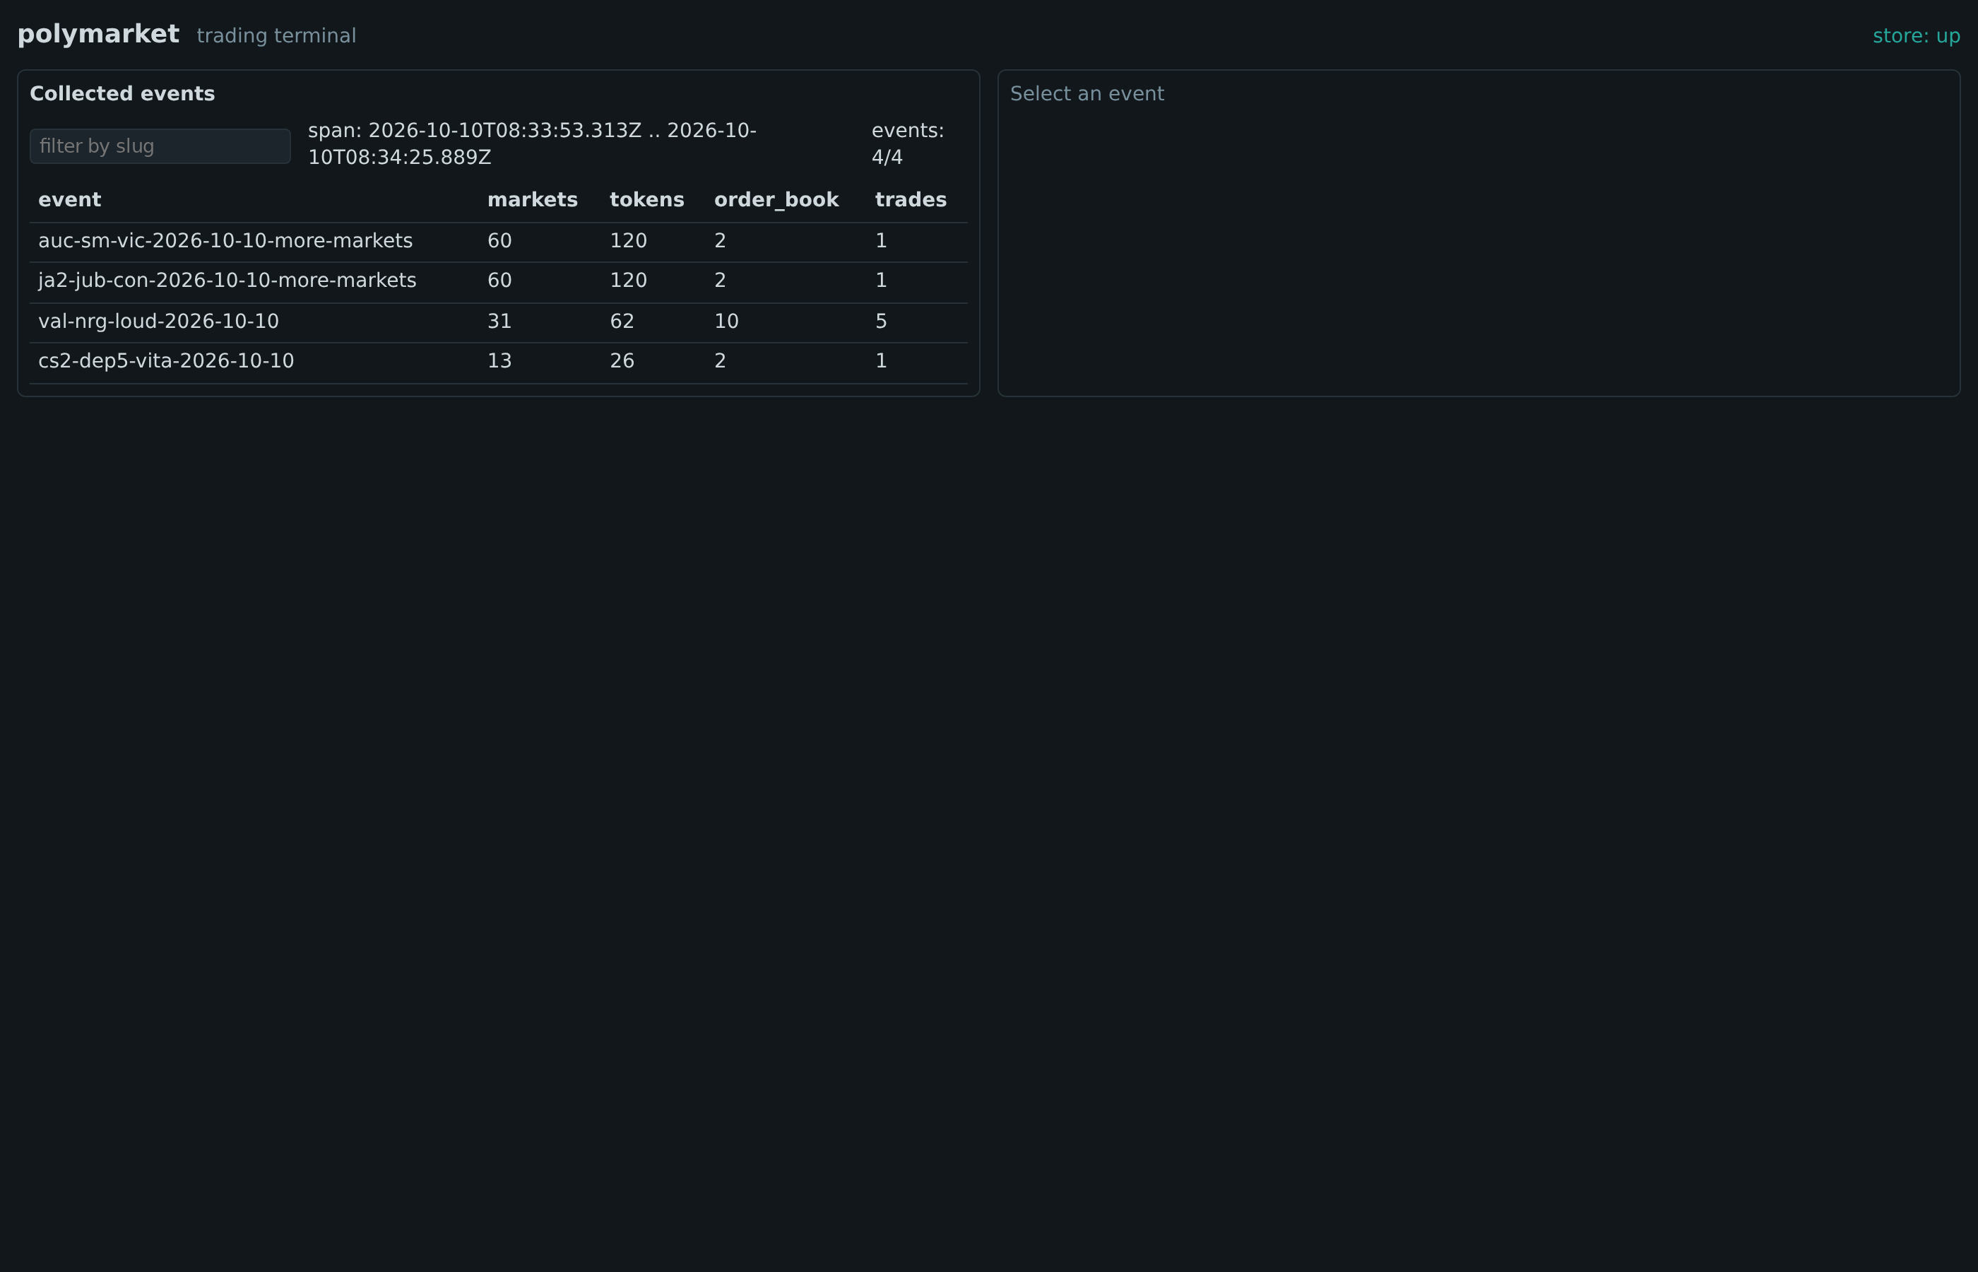Click trades value 1 in ja2-jub-con row

click(881, 281)
